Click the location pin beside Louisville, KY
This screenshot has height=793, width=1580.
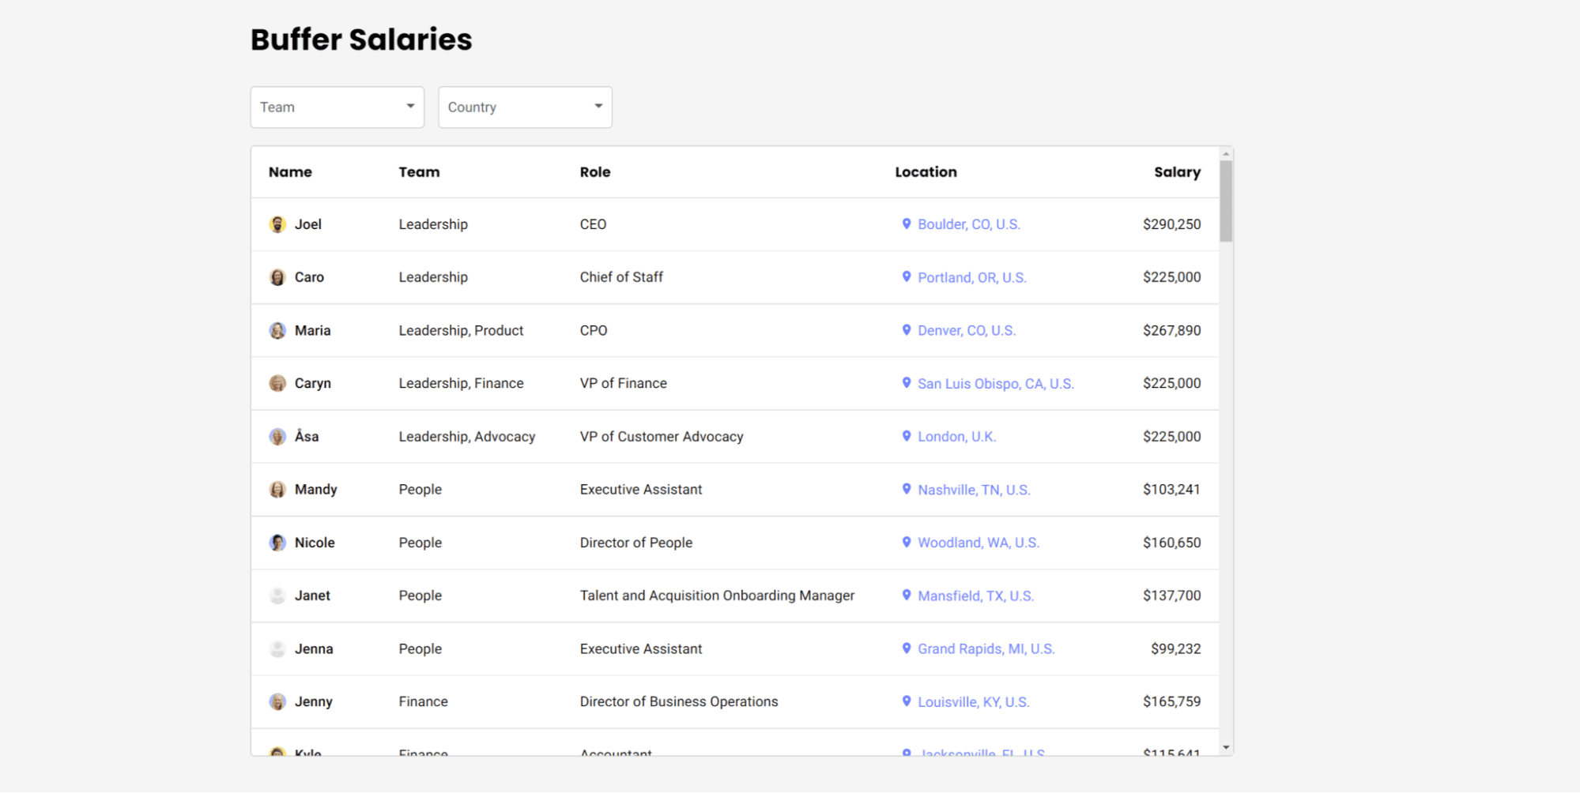click(906, 701)
